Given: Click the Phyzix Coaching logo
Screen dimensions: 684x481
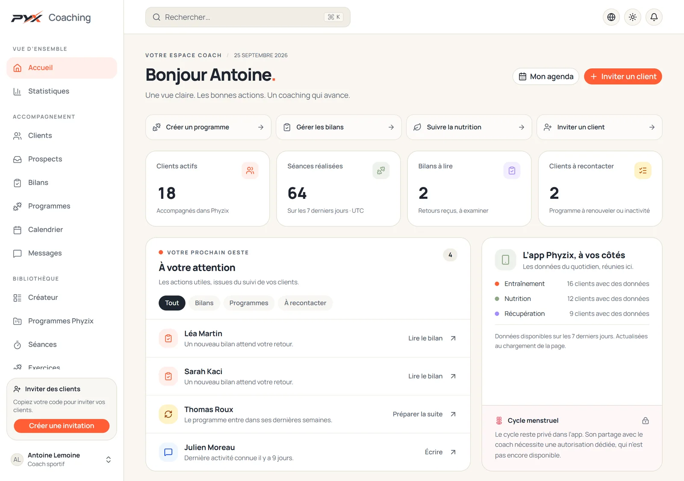Looking at the screenshot, I should click(51, 18).
